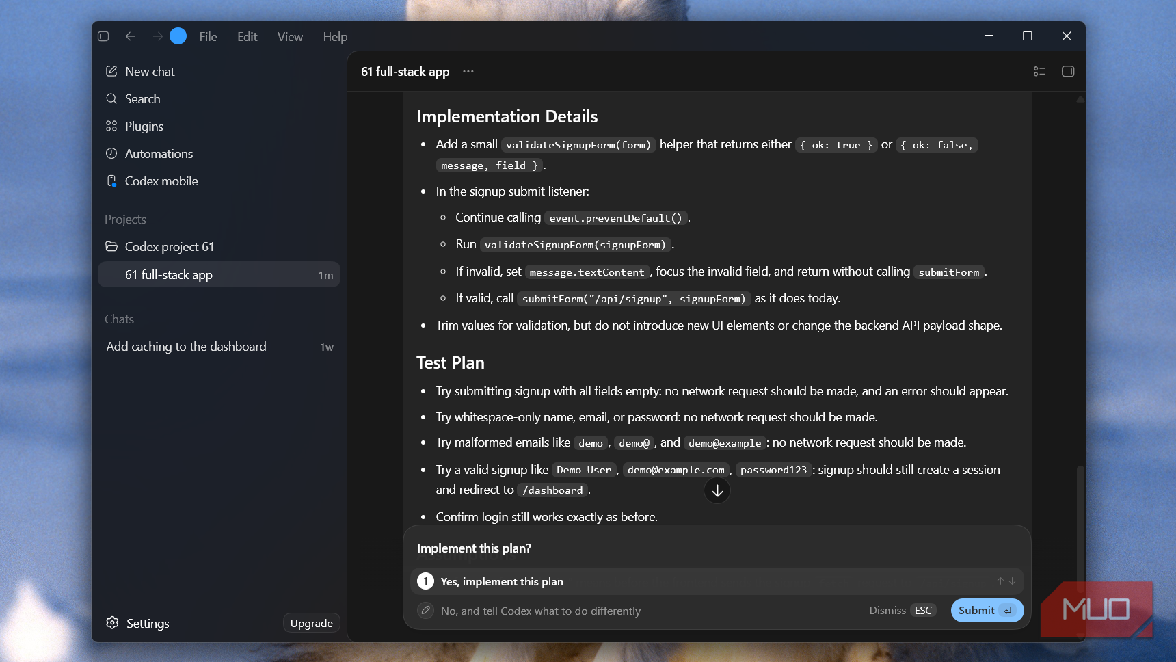Click the task list icon in header
The image size is (1176, 662).
tap(1039, 71)
